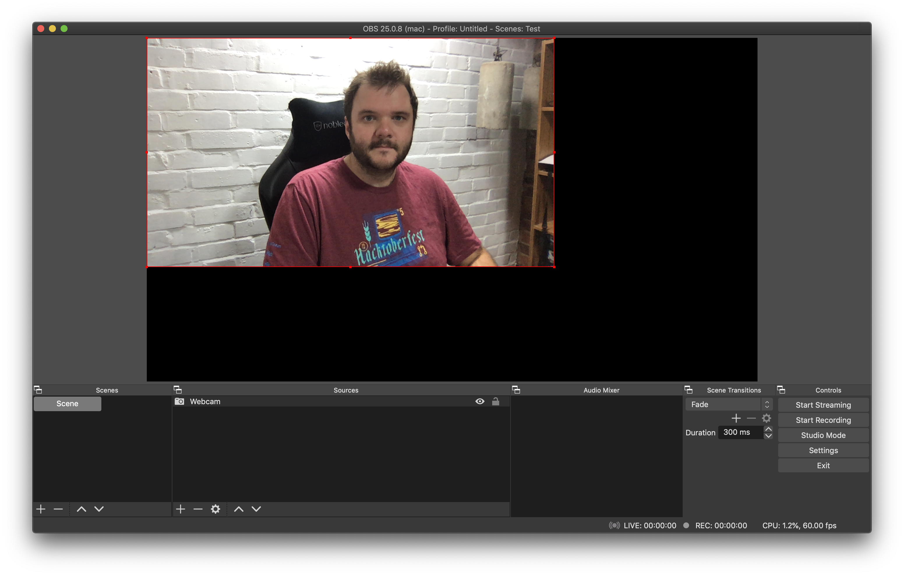Open Webcam source properties gear
The width and height of the screenshot is (904, 576).
pos(216,509)
